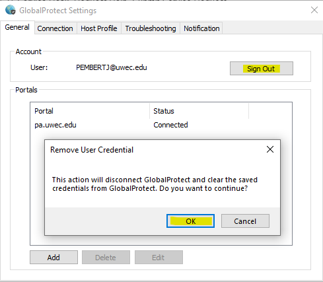The height and width of the screenshot is (282, 323).
Task: Dismiss the Remove User Credential dialog with X
Action: click(x=270, y=149)
